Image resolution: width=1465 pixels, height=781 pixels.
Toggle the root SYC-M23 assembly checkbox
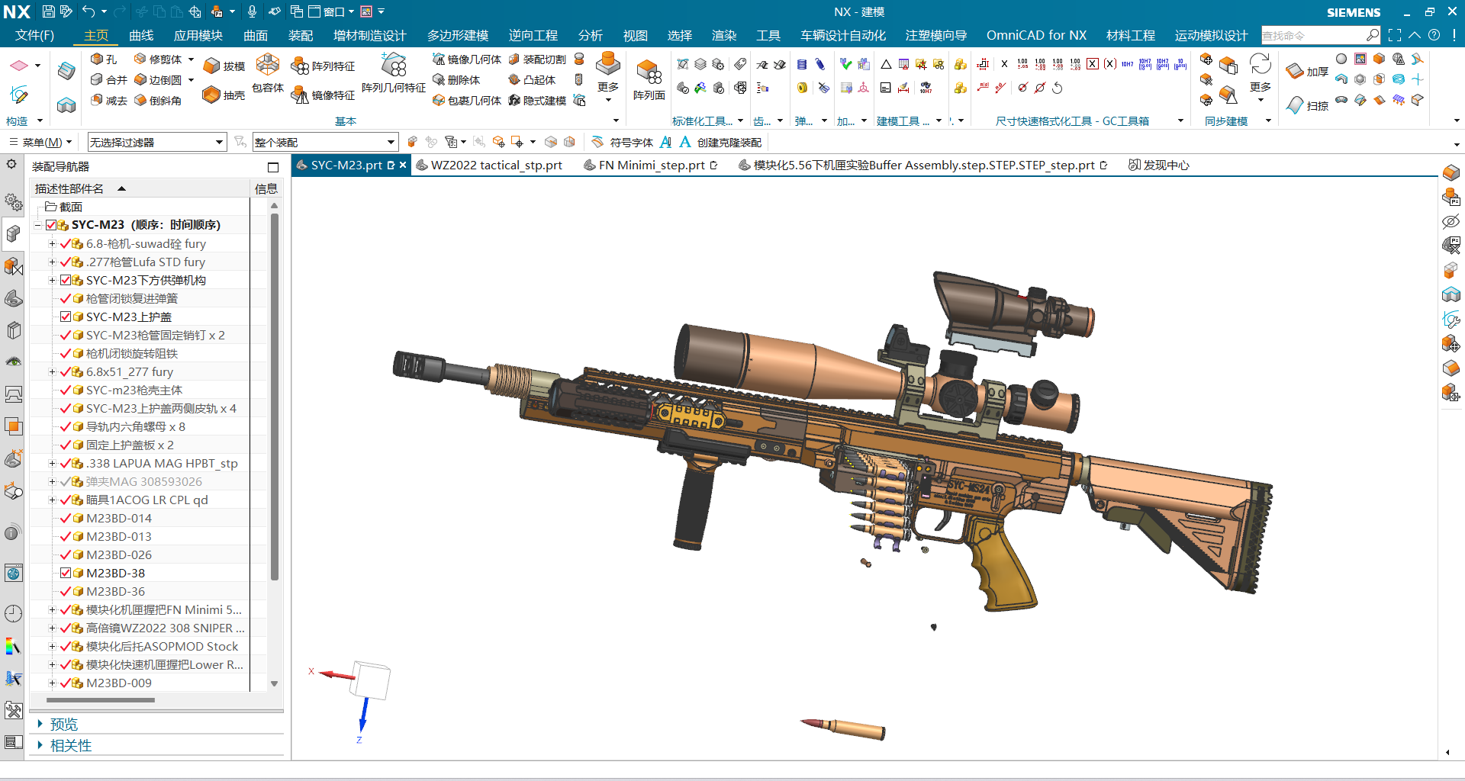pyautogui.click(x=51, y=225)
